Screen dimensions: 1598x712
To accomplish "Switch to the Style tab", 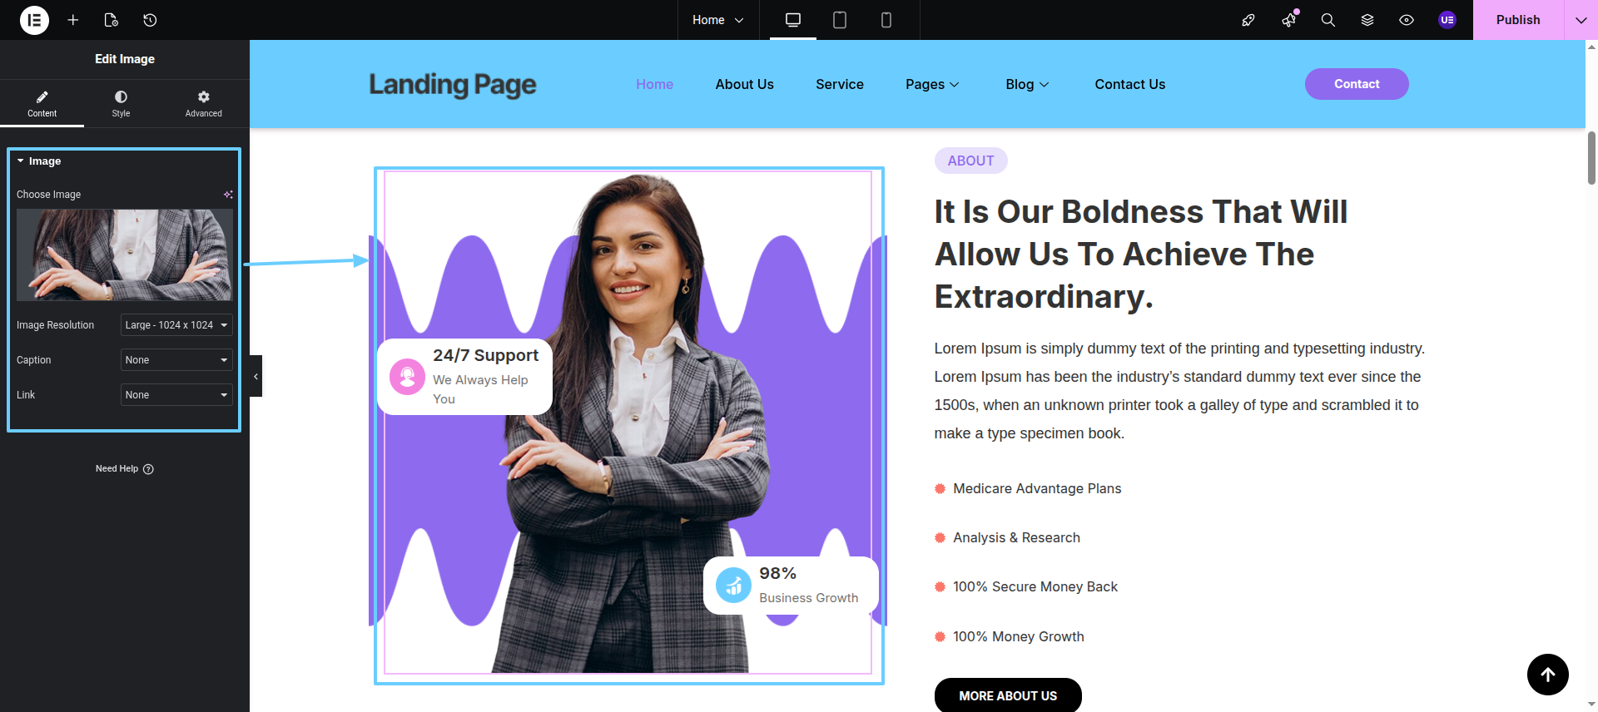I will tap(122, 103).
